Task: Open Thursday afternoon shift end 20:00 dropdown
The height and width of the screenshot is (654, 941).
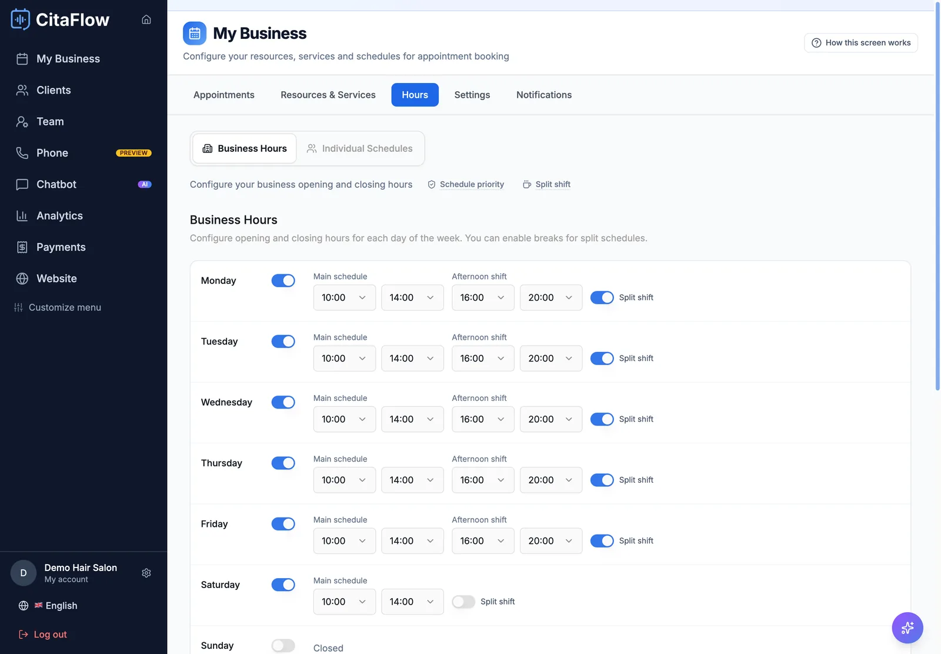Action: pos(551,480)
